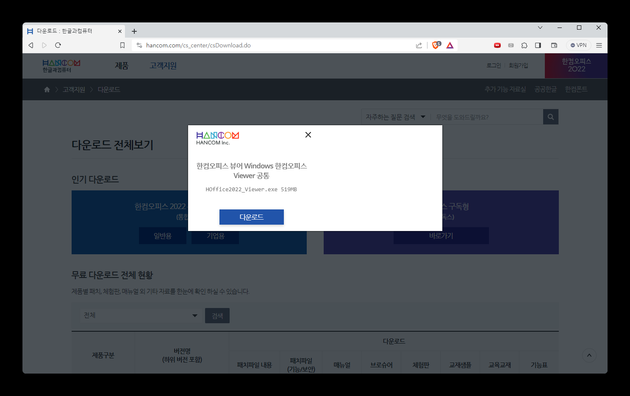Click the browser forward arrow
630x396 pixels.
coord(44,45)
